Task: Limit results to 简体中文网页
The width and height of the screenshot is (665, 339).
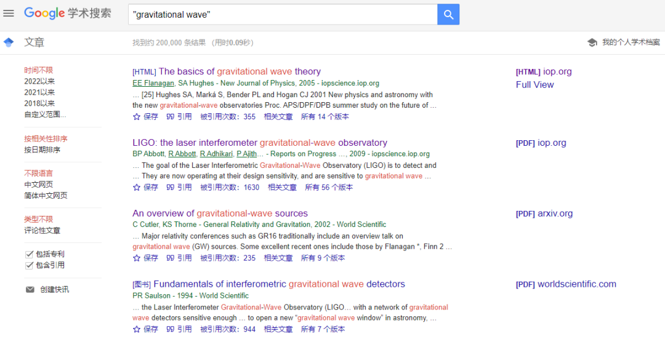Action: pyautogui.click(x=46, y=196)
